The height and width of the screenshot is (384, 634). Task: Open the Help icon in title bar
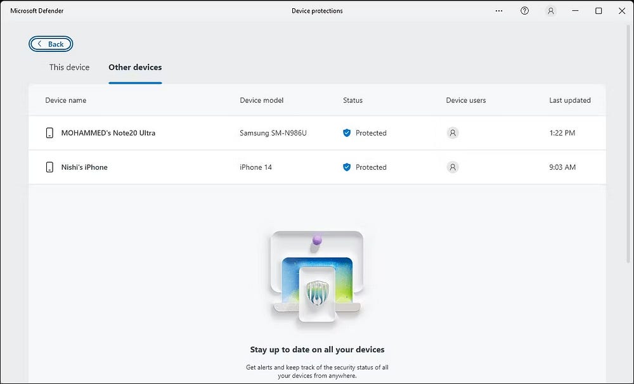(x=524, y=11)
